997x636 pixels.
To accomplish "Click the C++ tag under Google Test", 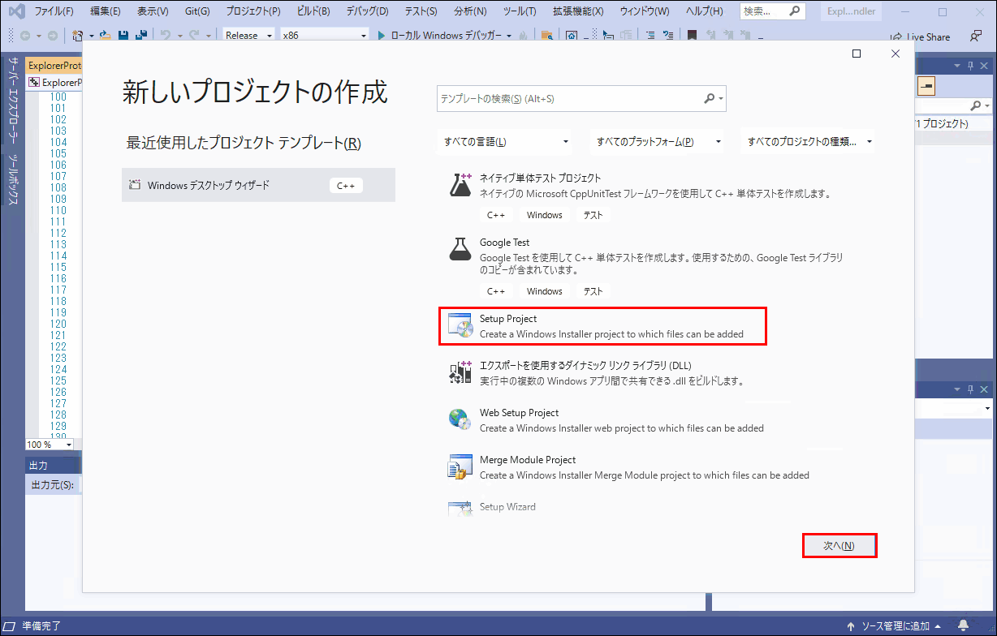I will [496, 291].
